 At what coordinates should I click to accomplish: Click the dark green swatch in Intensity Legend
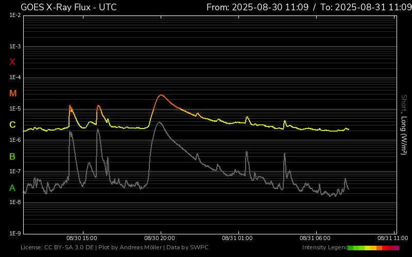click(x=351, y=248)
